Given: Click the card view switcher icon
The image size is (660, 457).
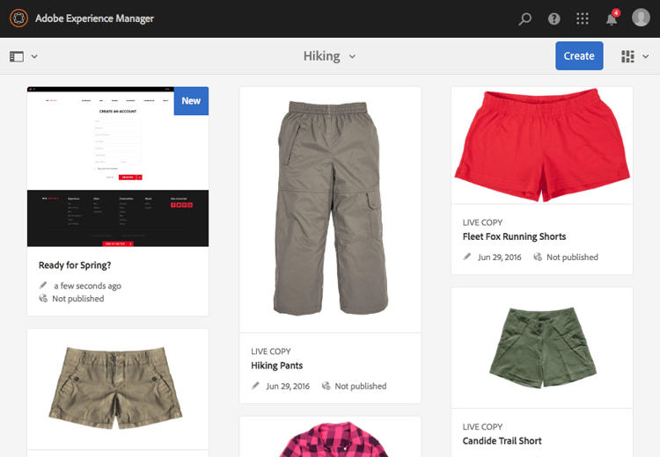Looking at the screenshot, I should click(627, 56).
